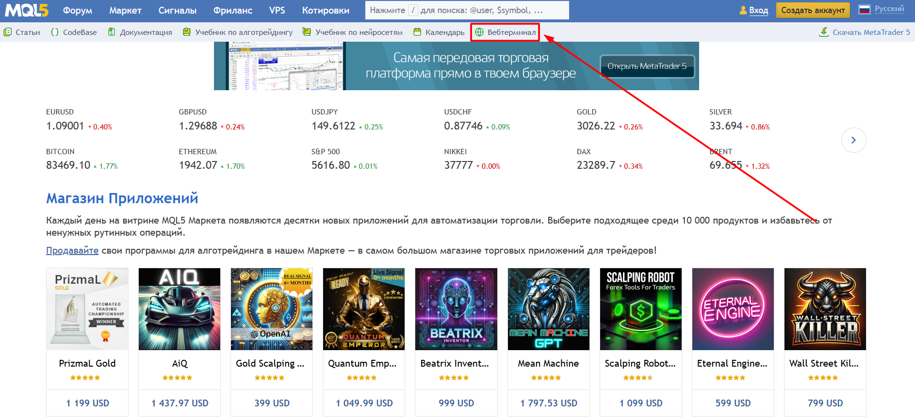Go to Сигналы section

178,10
